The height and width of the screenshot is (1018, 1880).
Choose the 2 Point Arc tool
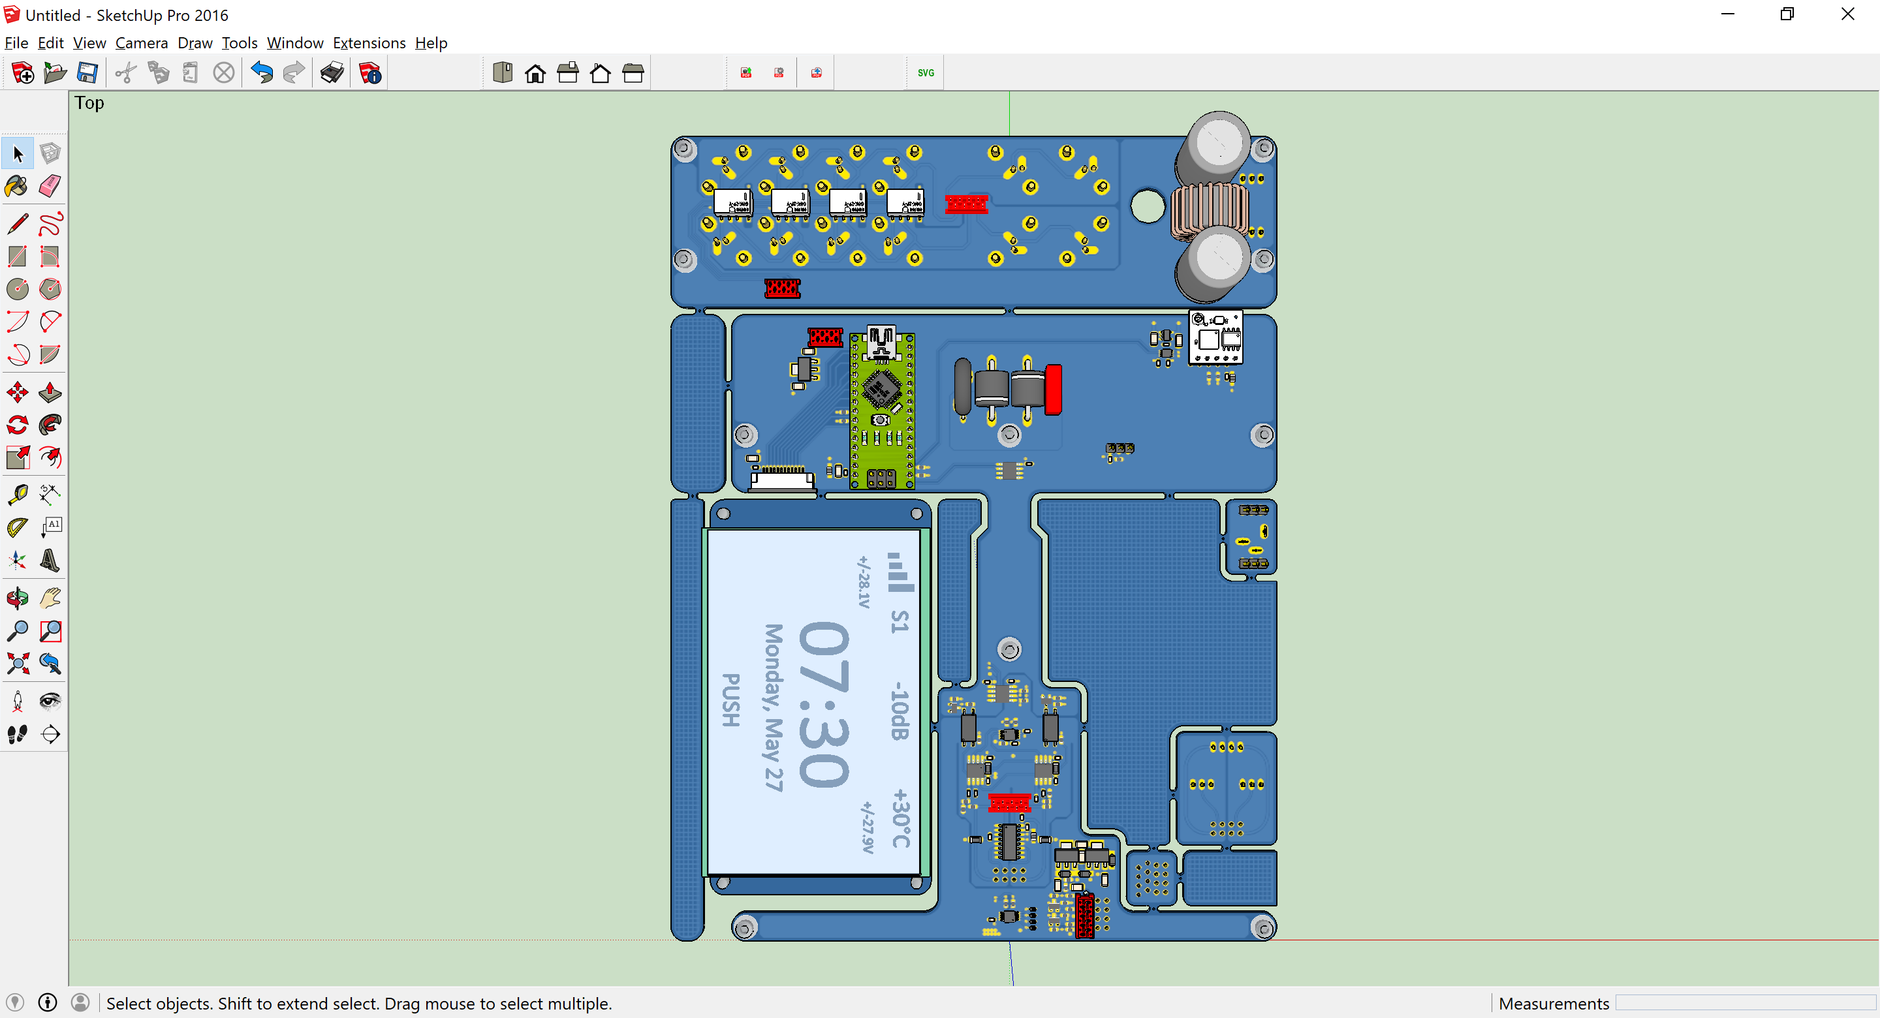[50, 321]
